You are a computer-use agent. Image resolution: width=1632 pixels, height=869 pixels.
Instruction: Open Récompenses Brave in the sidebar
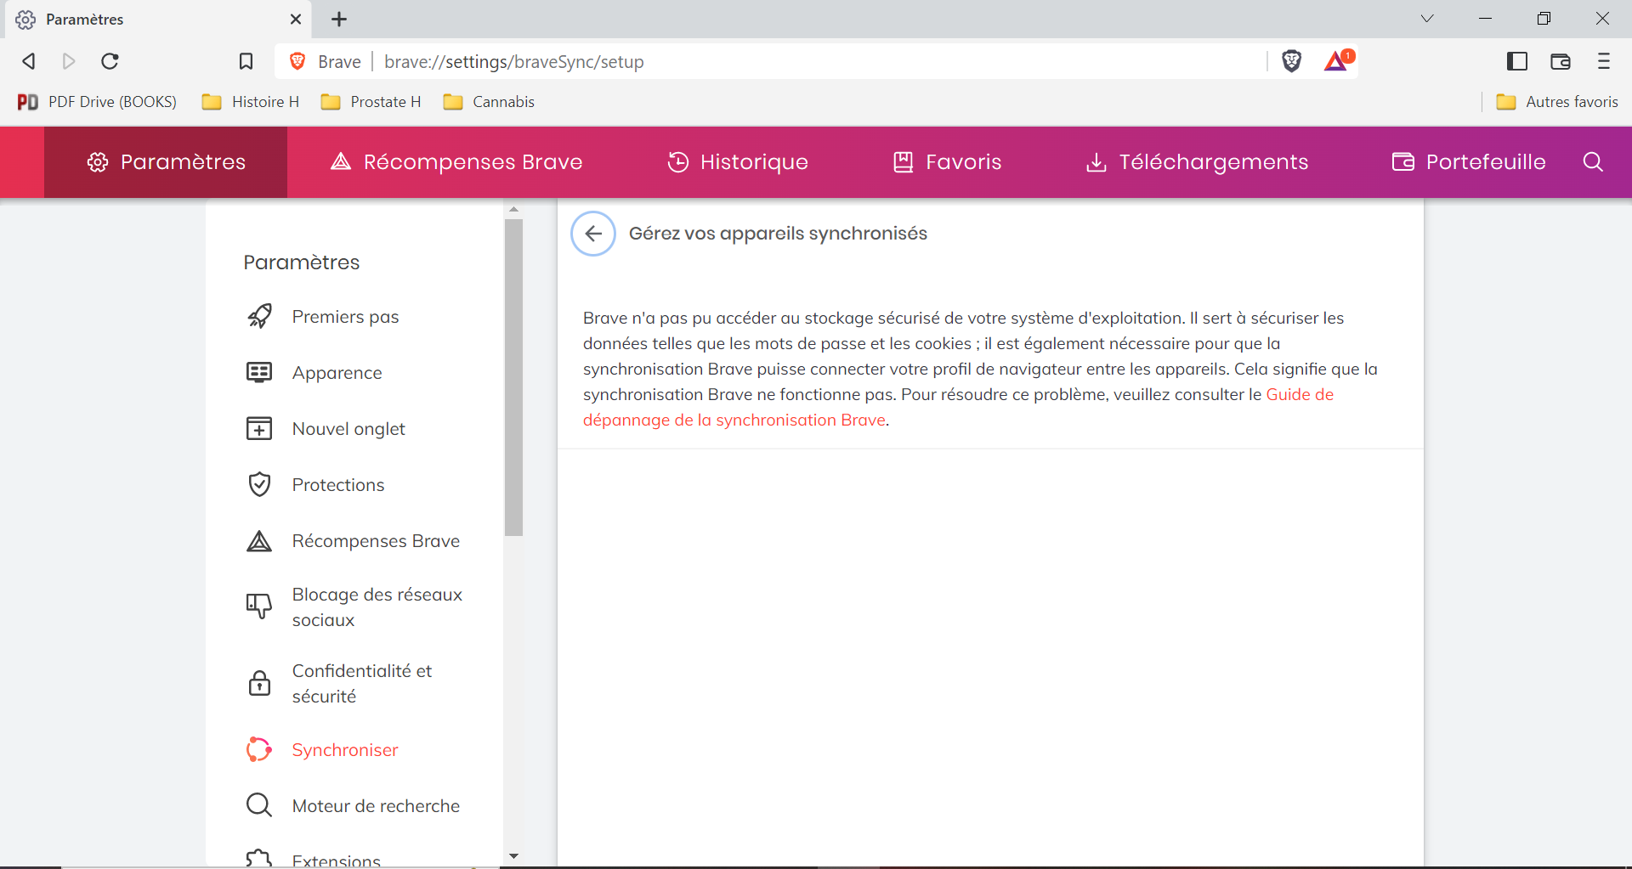376,541
